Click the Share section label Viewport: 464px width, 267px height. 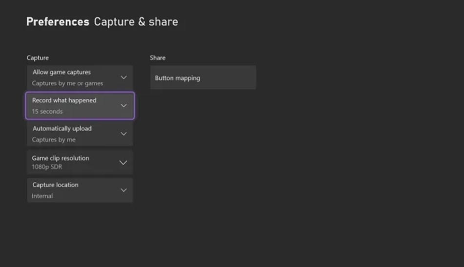[x=158, y=57]
